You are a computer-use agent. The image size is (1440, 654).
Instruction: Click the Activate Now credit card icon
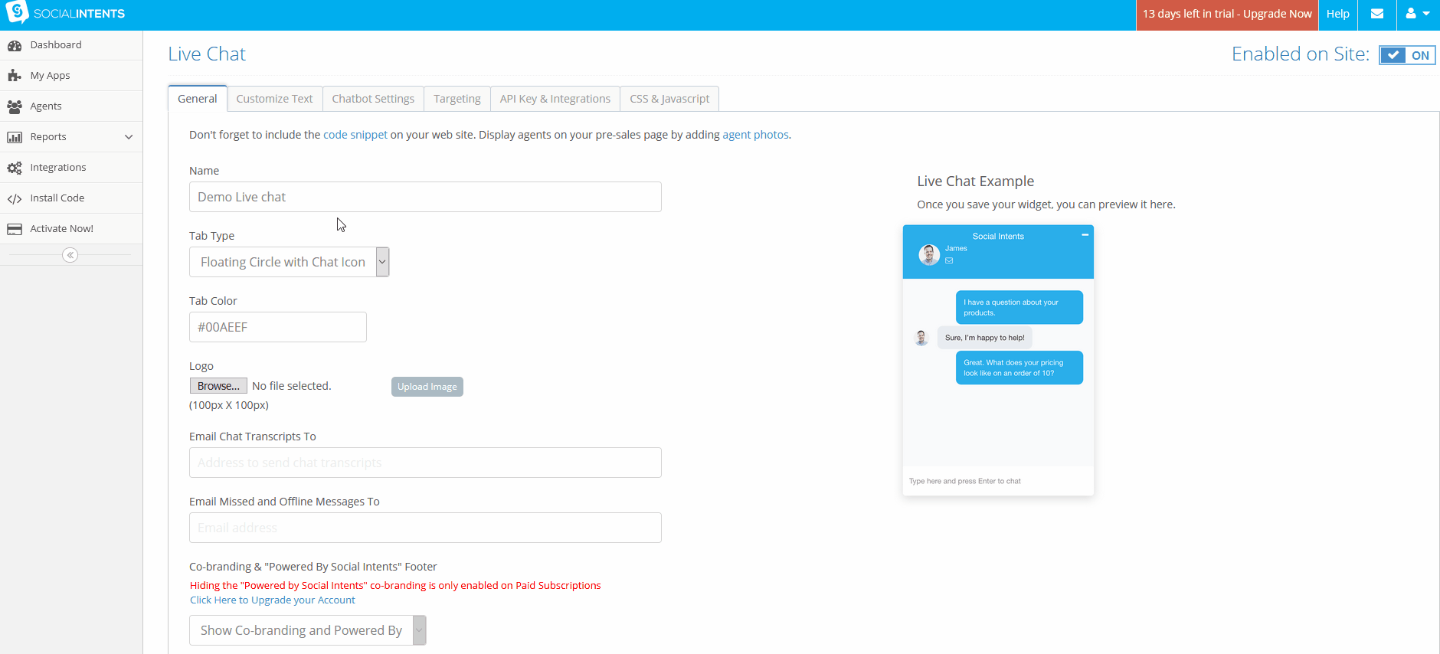pyautogui.click(x=15, y=229)
